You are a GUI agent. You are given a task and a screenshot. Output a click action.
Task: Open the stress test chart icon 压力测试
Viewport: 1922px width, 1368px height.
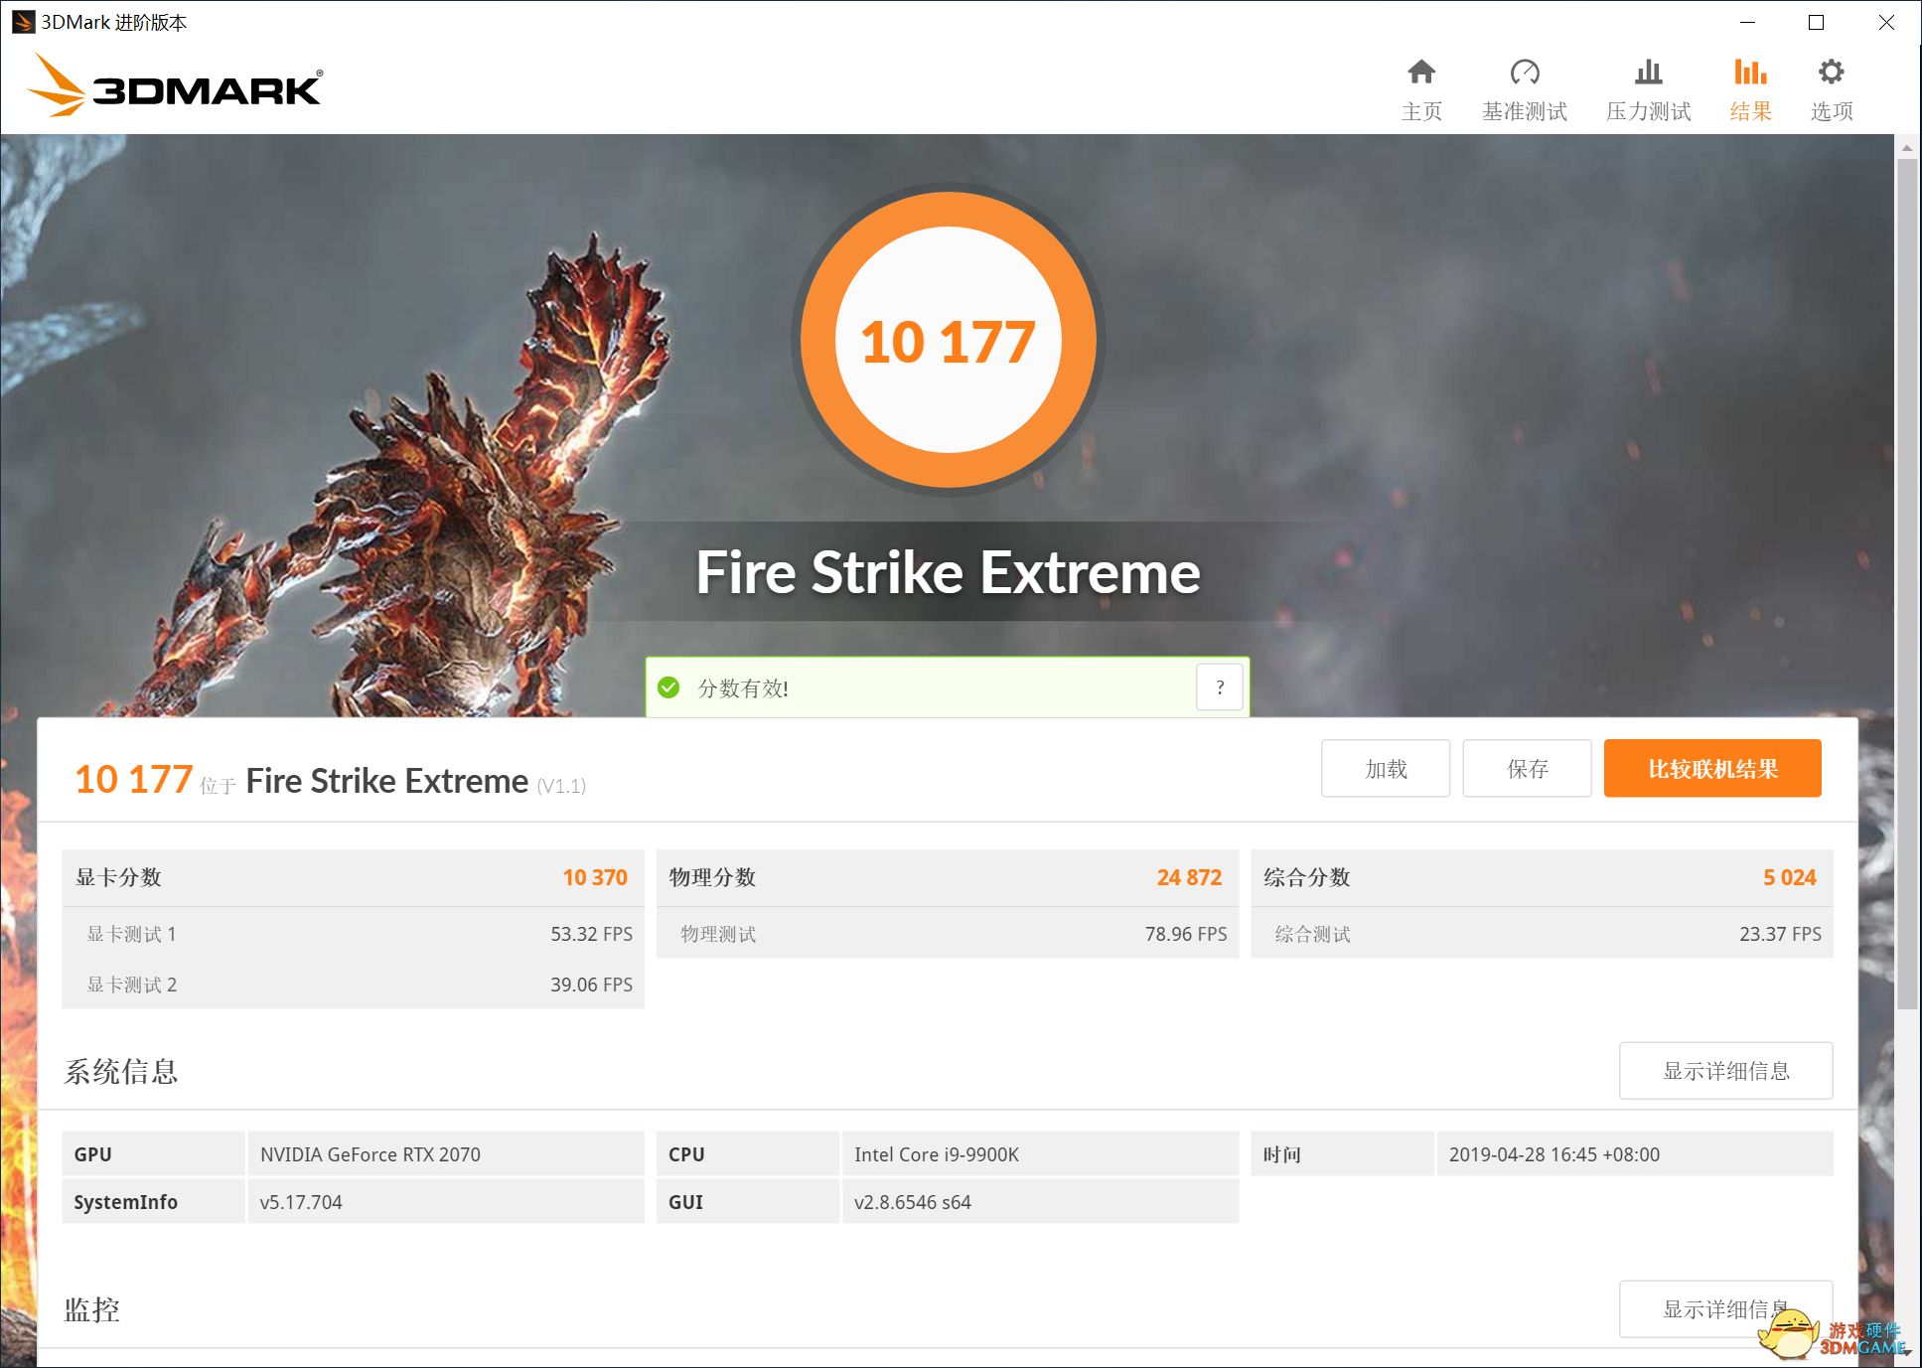click(1648, 89)
